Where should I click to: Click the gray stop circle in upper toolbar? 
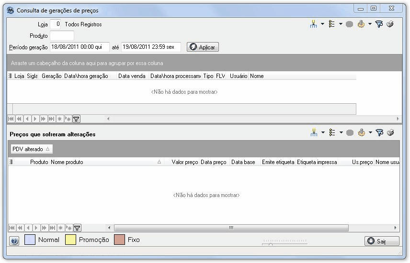click(349, 24)
